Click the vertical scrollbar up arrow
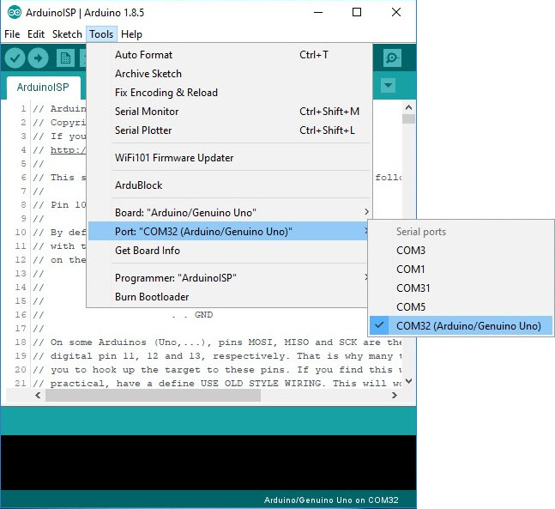The height and width of the screenshot is (509, 555). tap(408, 107)
